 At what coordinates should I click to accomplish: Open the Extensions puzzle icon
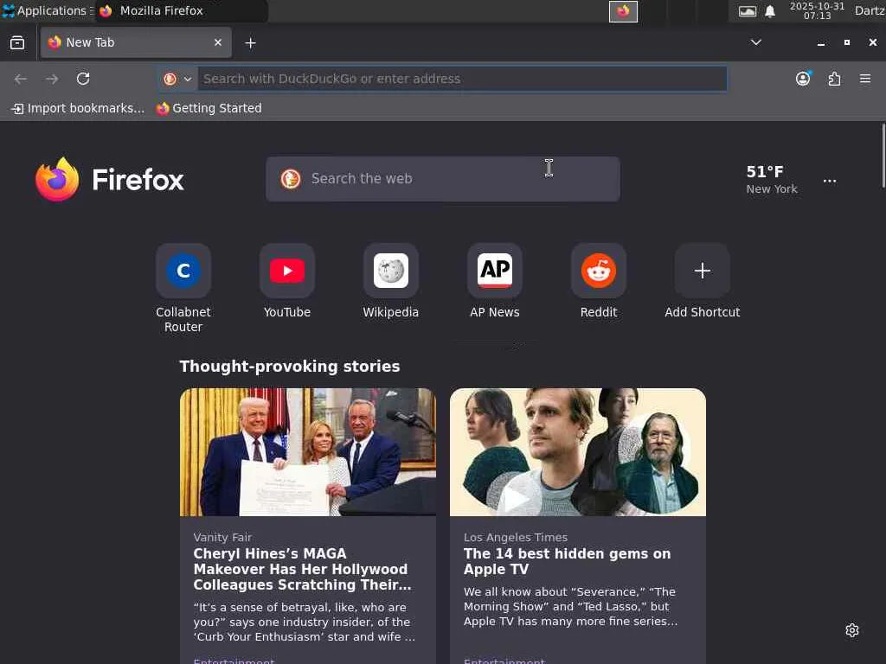[x=834, y=79]
